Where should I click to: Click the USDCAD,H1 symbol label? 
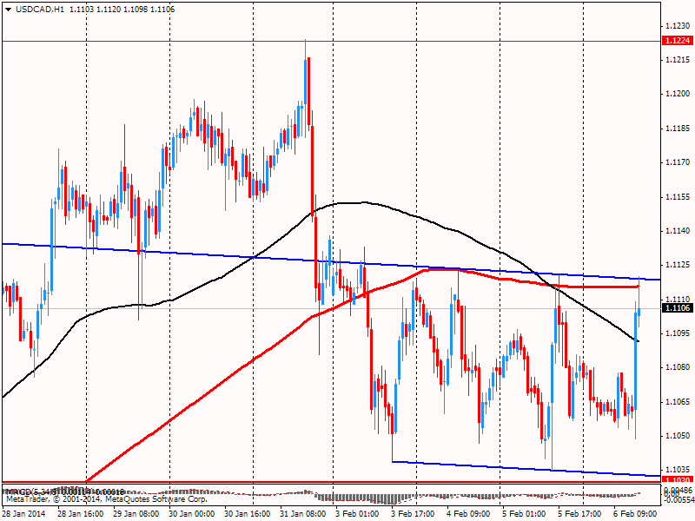(40, 10)
